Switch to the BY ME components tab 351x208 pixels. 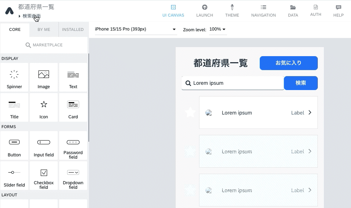[x=44, y=29]
